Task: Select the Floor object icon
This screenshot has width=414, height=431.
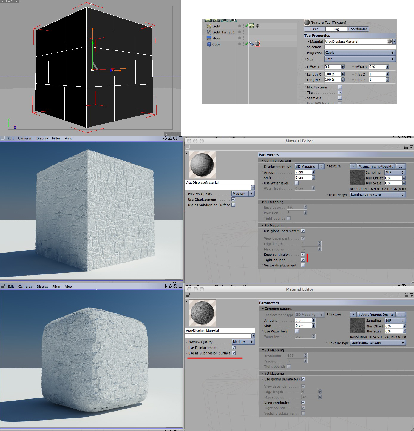Action: coord(209,38)
